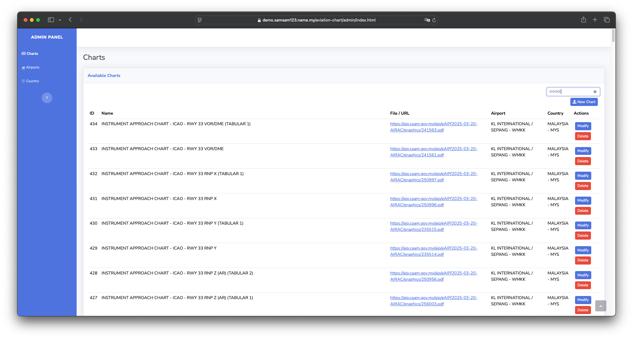Click the Country column header

tap(555, 113)
